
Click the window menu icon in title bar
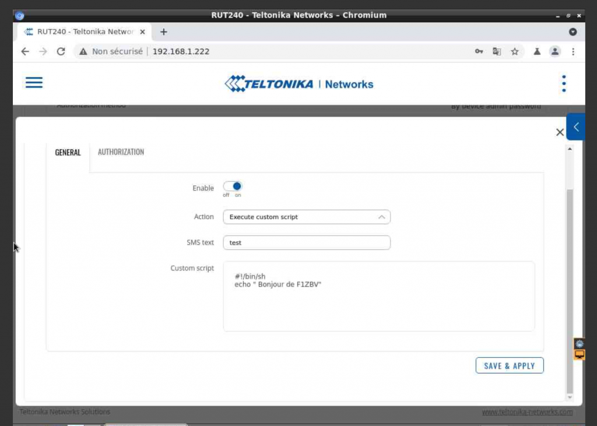[x=19, y=16]
